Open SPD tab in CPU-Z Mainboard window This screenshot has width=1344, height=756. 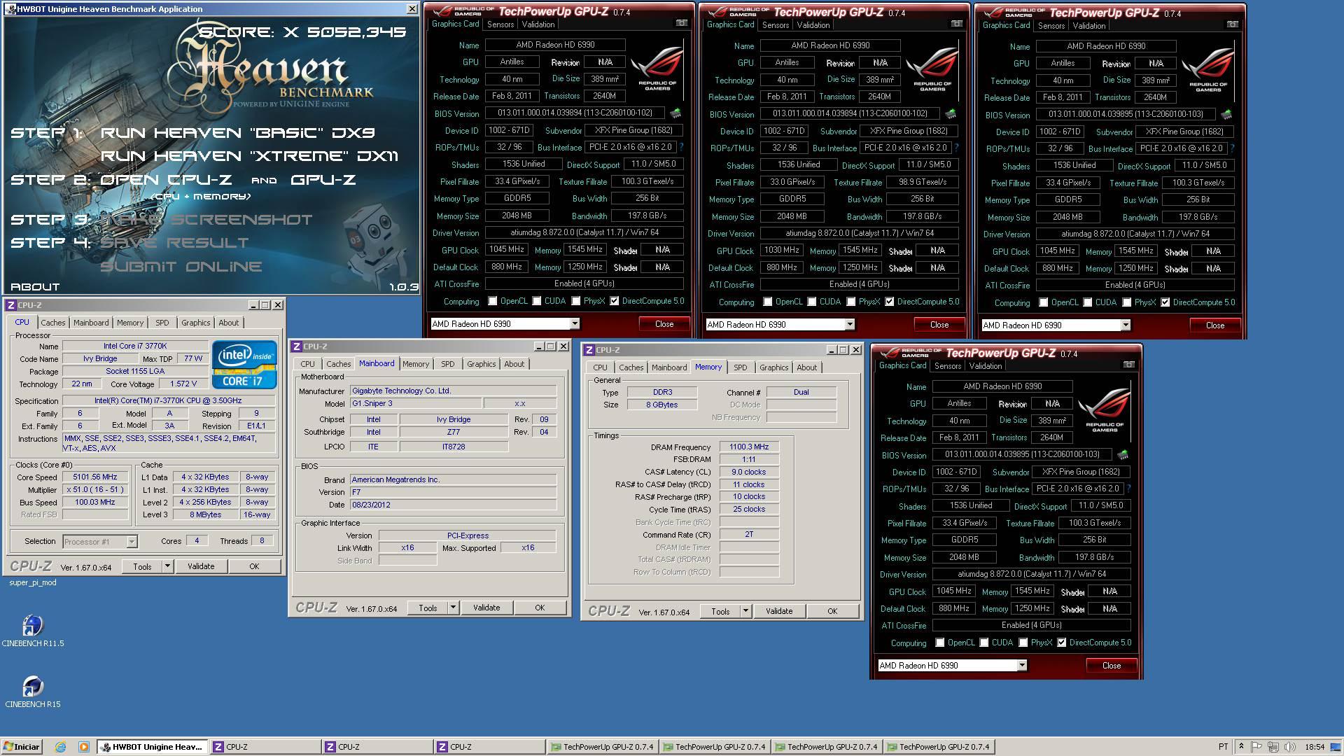pyautogui.click(x=447, y=364)
